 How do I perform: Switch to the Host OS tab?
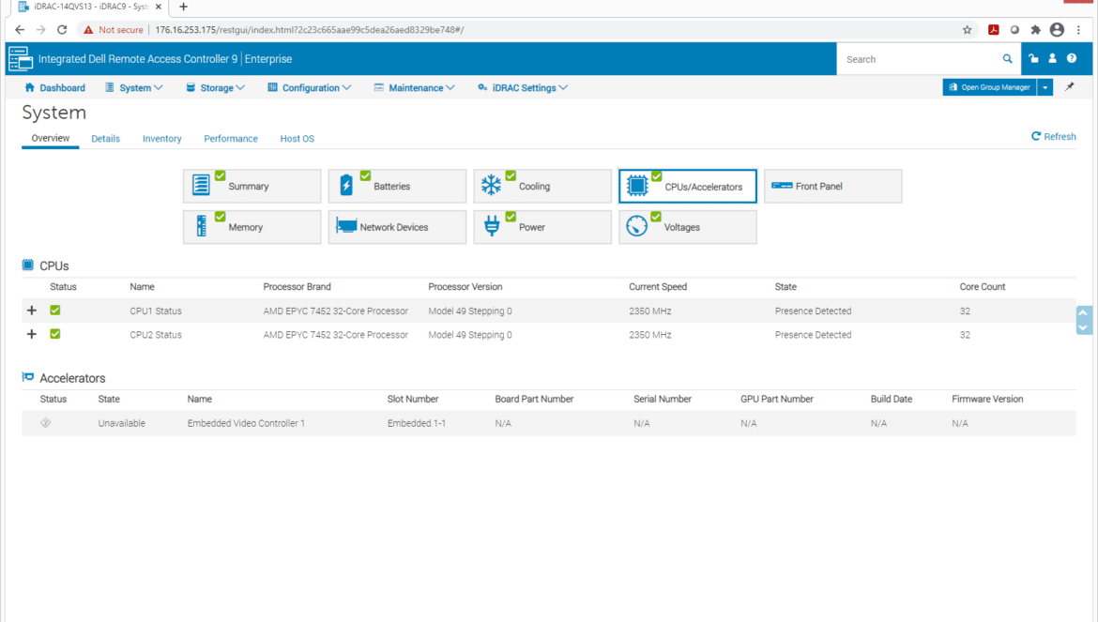point(297,139)
